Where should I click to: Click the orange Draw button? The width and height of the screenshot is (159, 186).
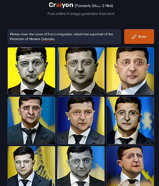(x=139, y=37)
